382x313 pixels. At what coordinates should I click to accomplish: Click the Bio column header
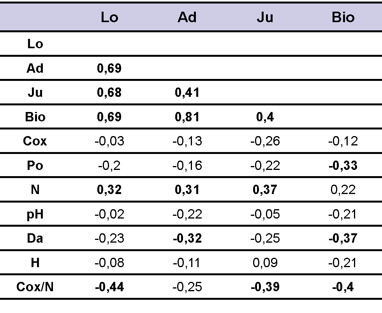[x=343, y=17]
